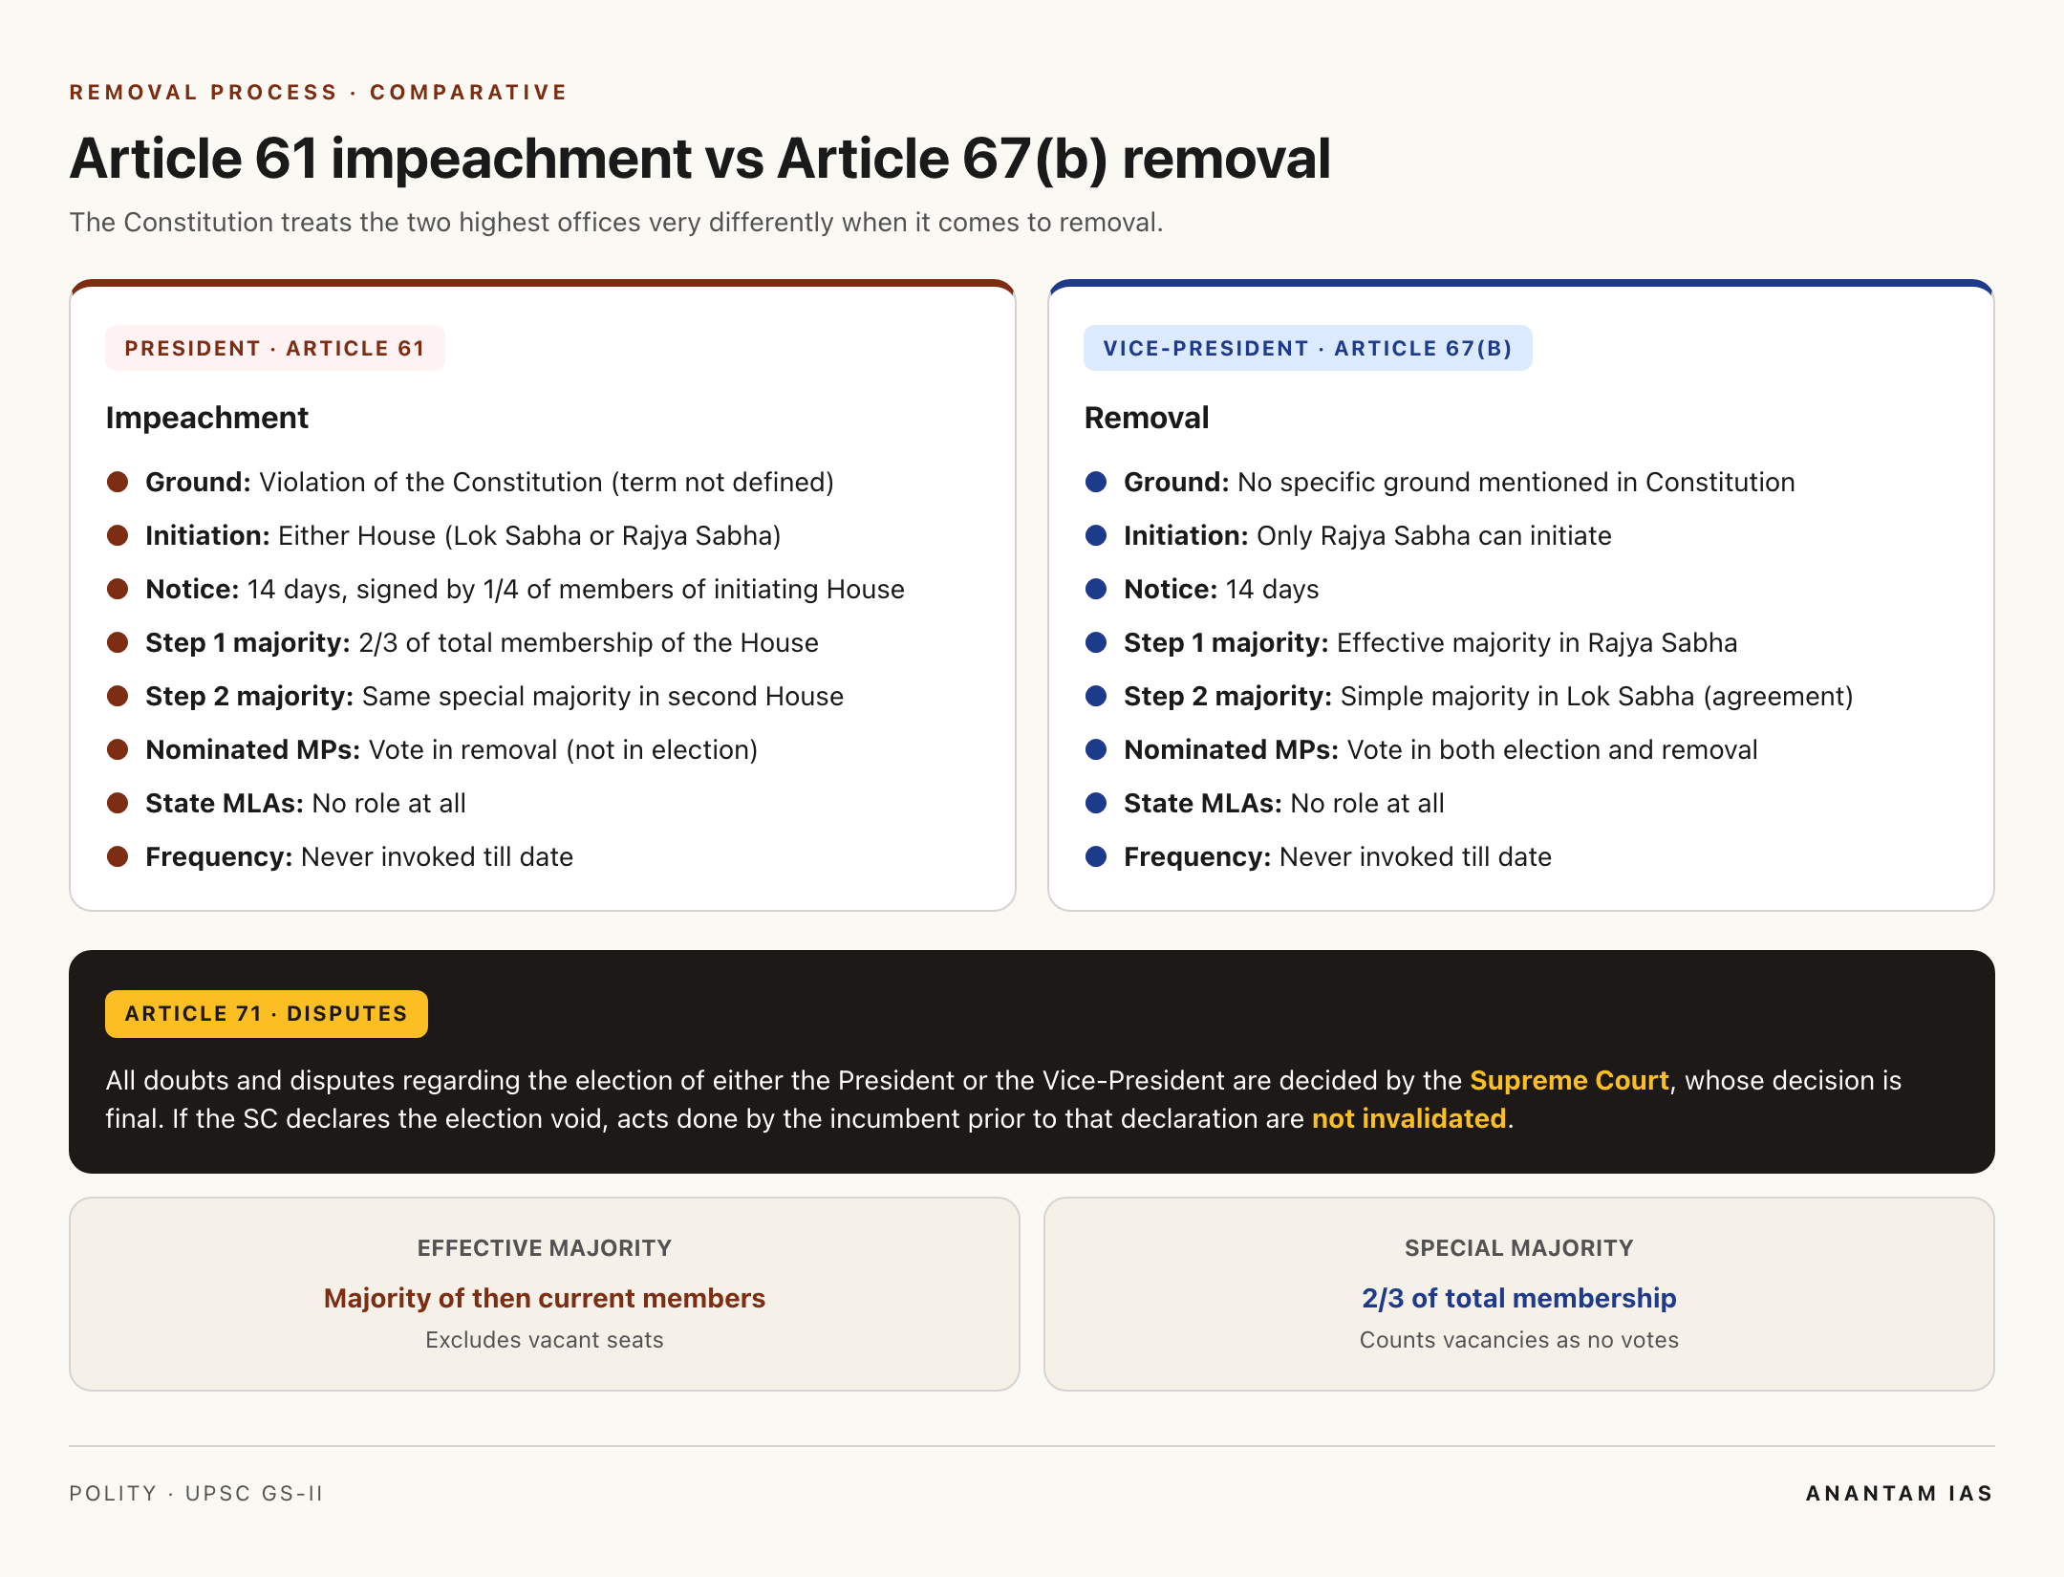
Task: Click 'Counts vacancies as no votes' caption
Action: [1519, 1340]
